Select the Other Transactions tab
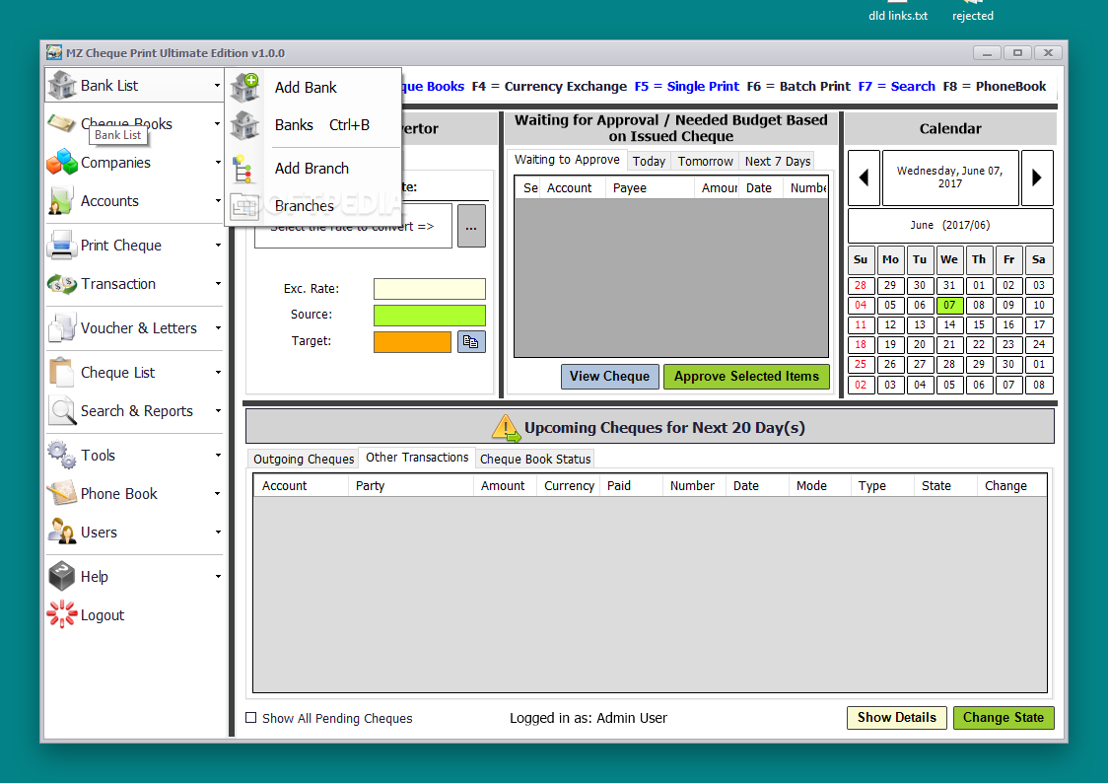 [417, 458]
